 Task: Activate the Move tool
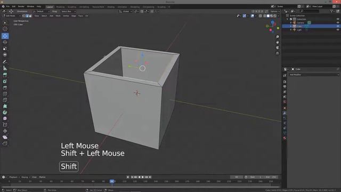tap(5, 36)
